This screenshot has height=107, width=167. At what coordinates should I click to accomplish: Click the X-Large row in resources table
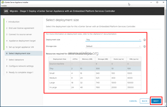coord(95,87)
